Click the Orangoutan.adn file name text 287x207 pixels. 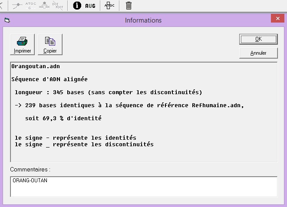pyautogui.click(x=36, y=67)
